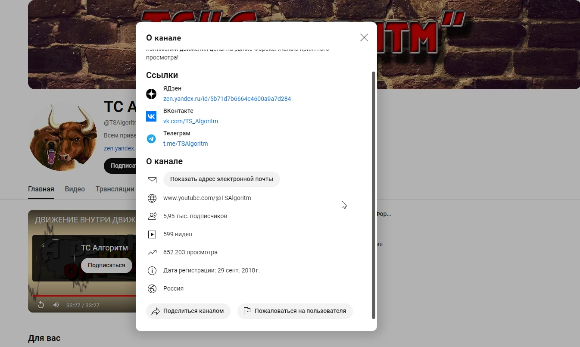Click the dialog's vertical scrollbar
The width and height of the screenshot is (580, 347).
(x=374, y=195)
